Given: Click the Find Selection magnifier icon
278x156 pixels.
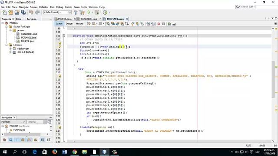Looking at the screenshot, I should 108,24.
